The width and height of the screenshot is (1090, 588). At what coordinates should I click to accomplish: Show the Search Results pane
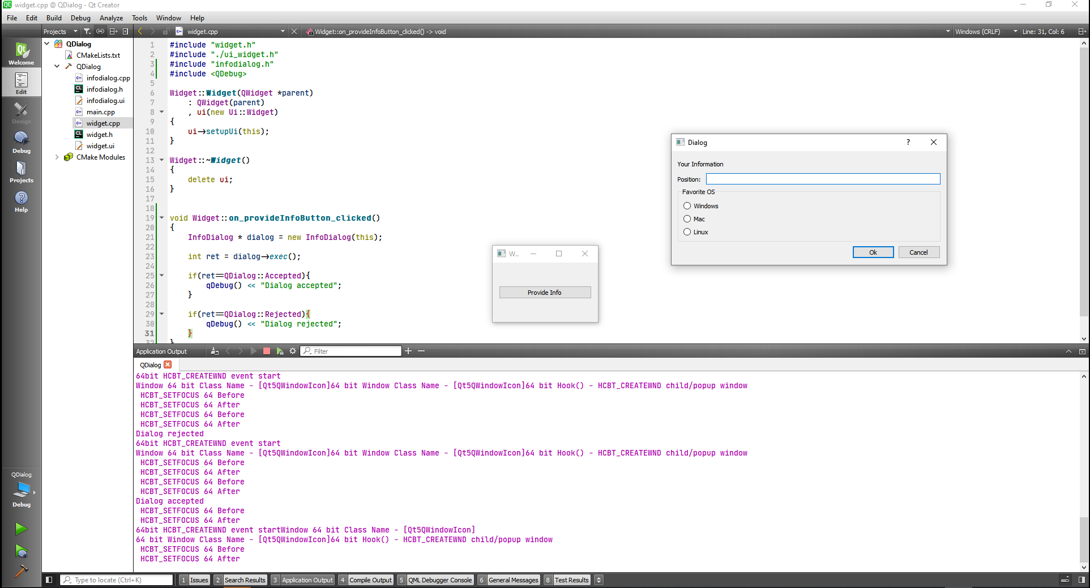pos(241,580)
